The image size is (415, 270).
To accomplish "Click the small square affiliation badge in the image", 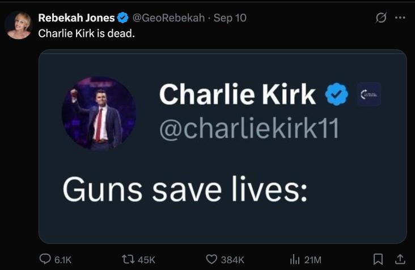I will tap(369, 95).
